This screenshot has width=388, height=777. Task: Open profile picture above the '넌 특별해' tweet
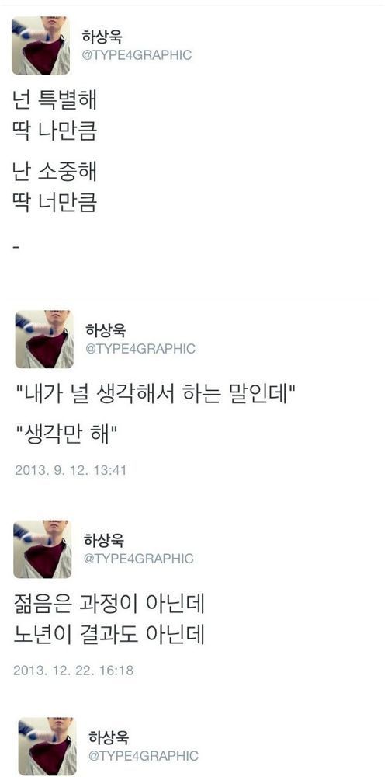click(40, 46)
